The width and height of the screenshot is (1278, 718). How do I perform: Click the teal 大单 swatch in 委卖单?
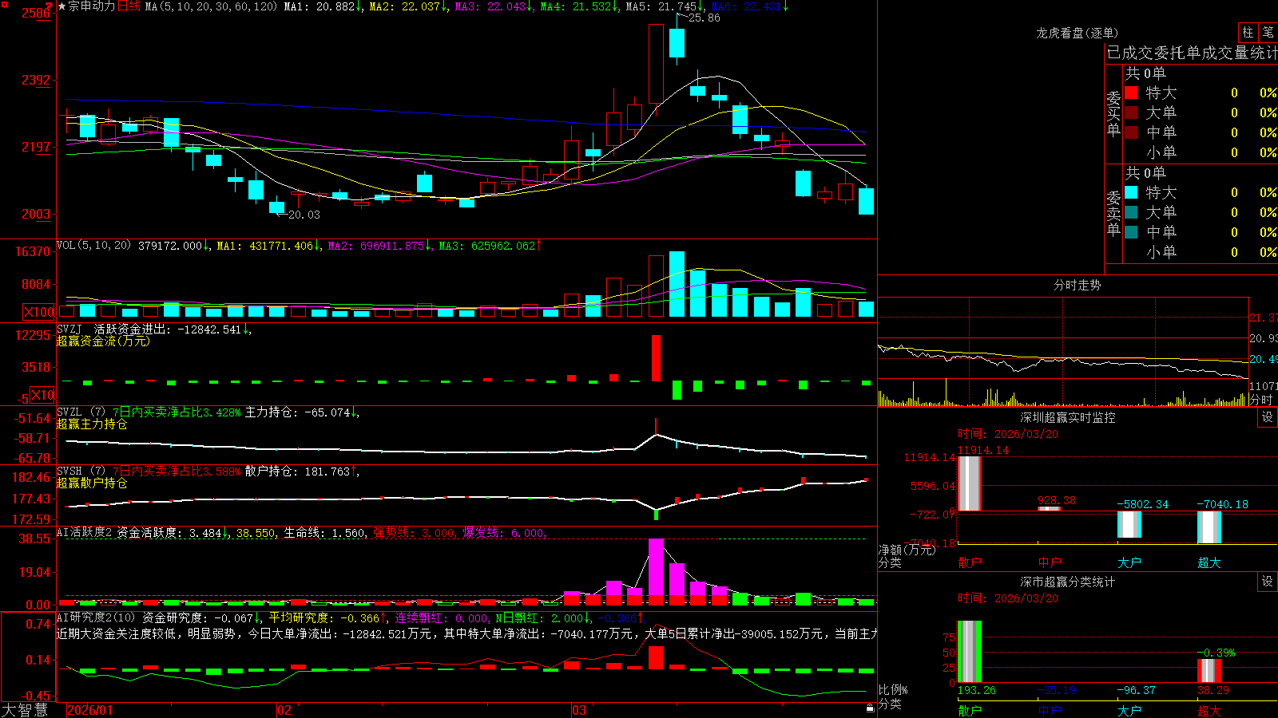pyautogui.click(x=1131, y=212)
